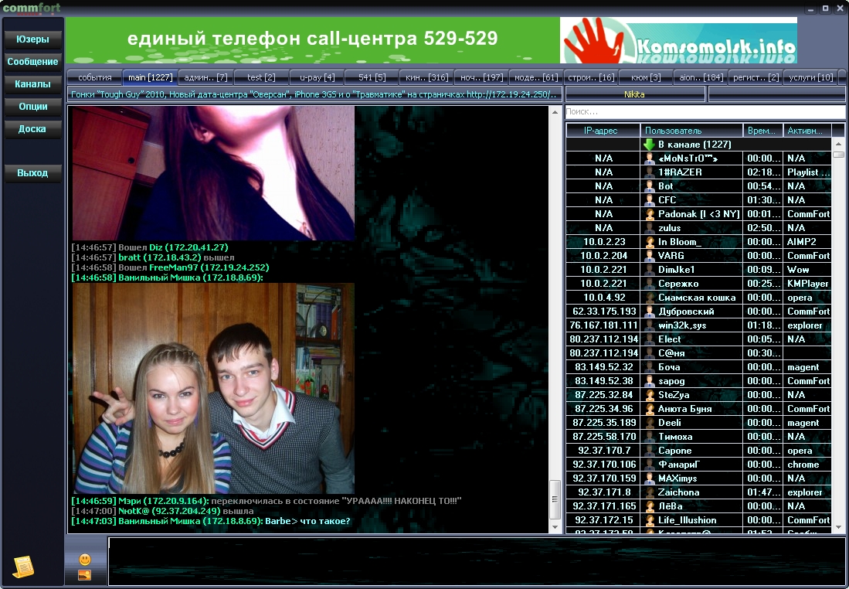Click the Komsomolsk.info red hand banner logo

[x=678, y=41]
